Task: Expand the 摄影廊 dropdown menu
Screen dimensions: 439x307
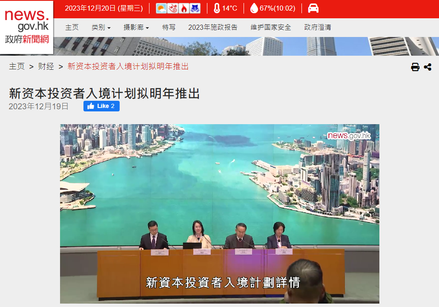Action: [x=136, y=27]
